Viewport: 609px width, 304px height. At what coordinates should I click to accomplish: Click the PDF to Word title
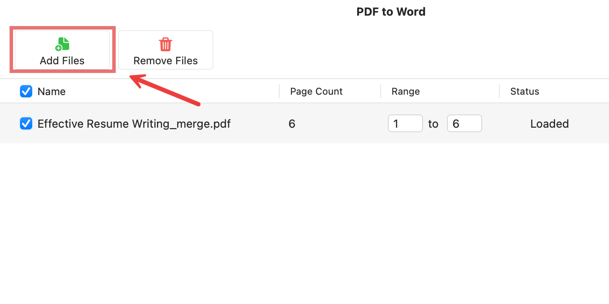391,11
